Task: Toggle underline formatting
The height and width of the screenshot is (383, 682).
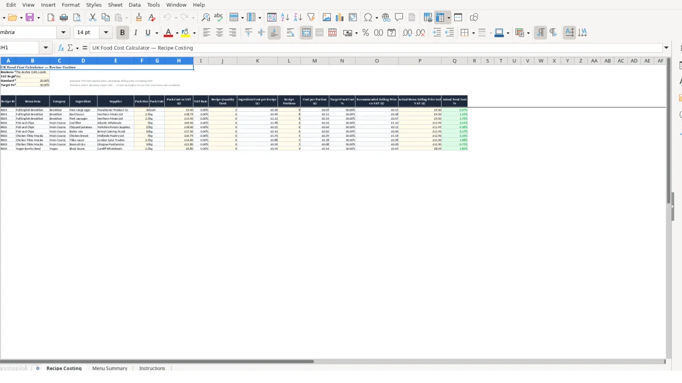Action: [148, 33]
